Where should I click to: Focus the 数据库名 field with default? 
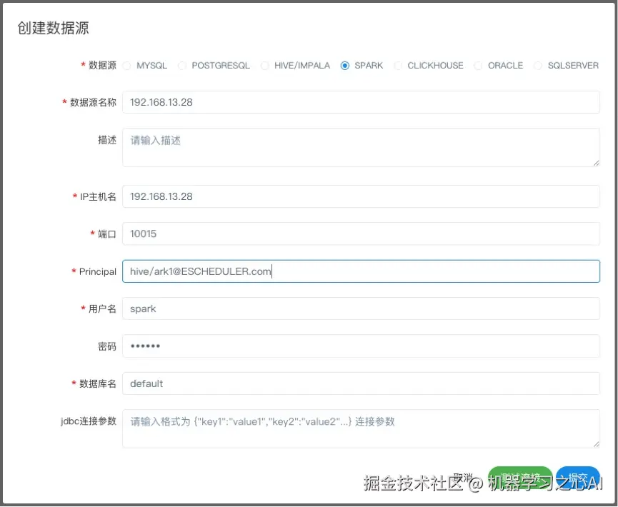pyautogui.click(x=361, y=383)
